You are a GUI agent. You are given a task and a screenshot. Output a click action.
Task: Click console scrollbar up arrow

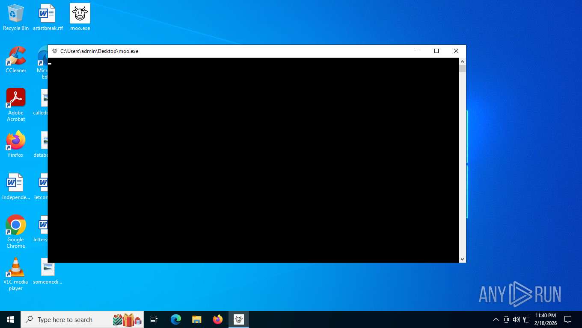tap(462, 61)
